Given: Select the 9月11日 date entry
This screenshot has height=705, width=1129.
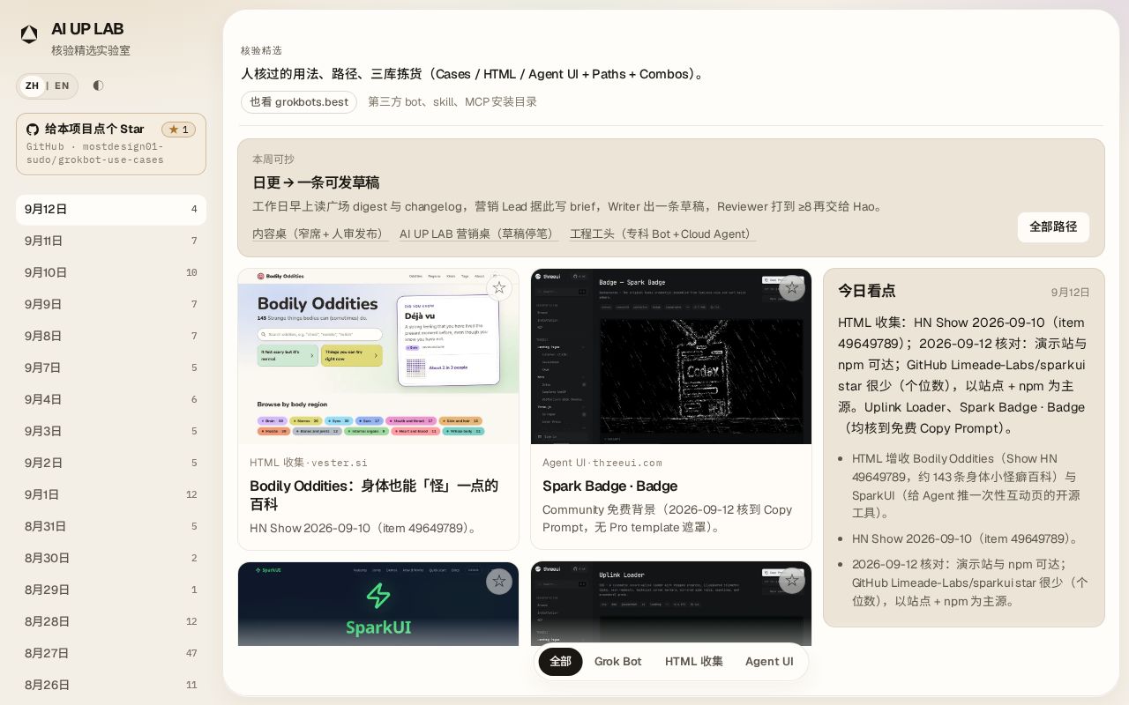Looking at the screenshot, I should coord(111,241).
